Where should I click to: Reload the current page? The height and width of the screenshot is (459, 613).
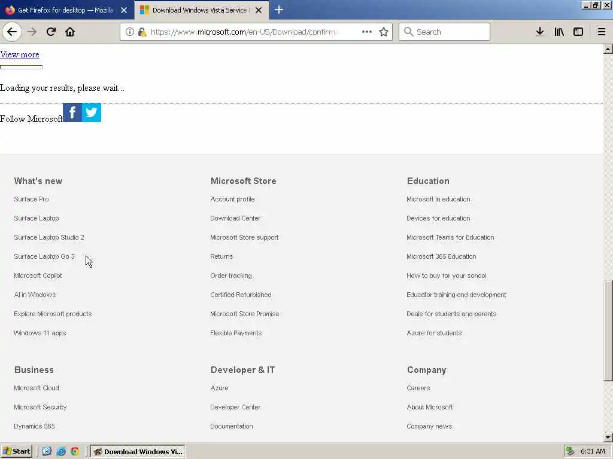click(x=51, y=32)
